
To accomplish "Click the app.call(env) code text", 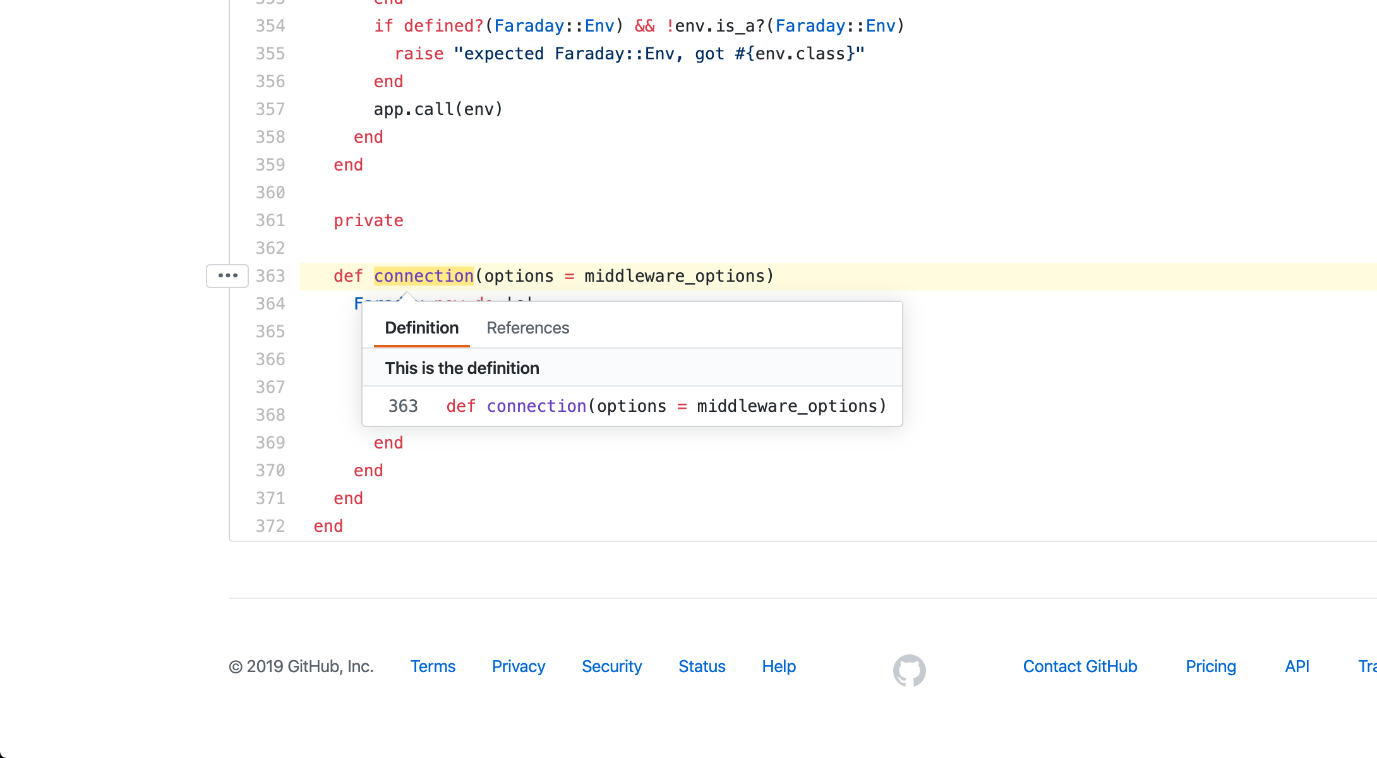I will click(438, 109).
